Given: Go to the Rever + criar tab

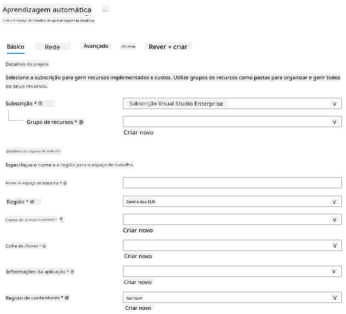Looking at the screenshot, I should click(x=168, y=47).
